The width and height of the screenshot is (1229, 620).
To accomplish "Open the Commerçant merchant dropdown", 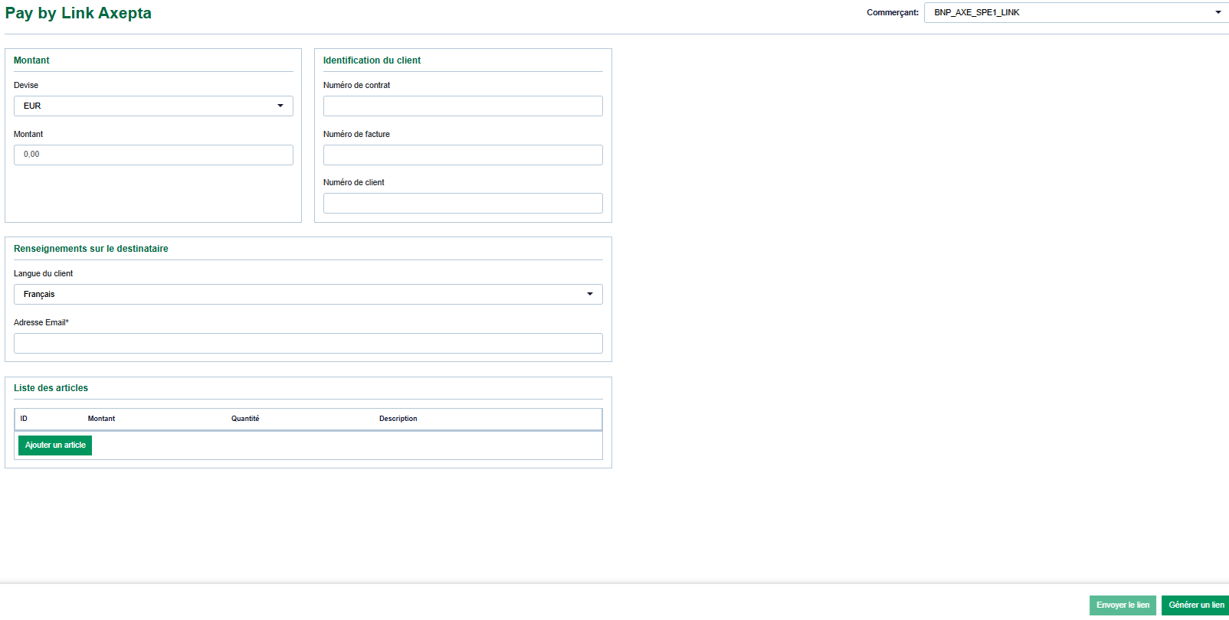I will [1076, 12].
